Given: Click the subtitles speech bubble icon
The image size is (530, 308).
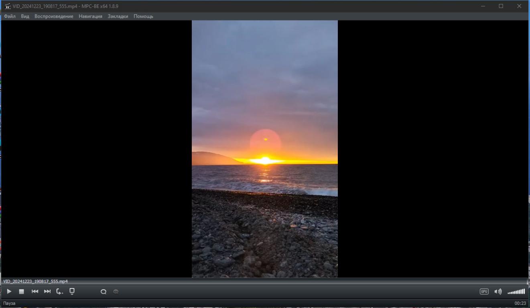Looking at the screenshot, I should (116, 292).
